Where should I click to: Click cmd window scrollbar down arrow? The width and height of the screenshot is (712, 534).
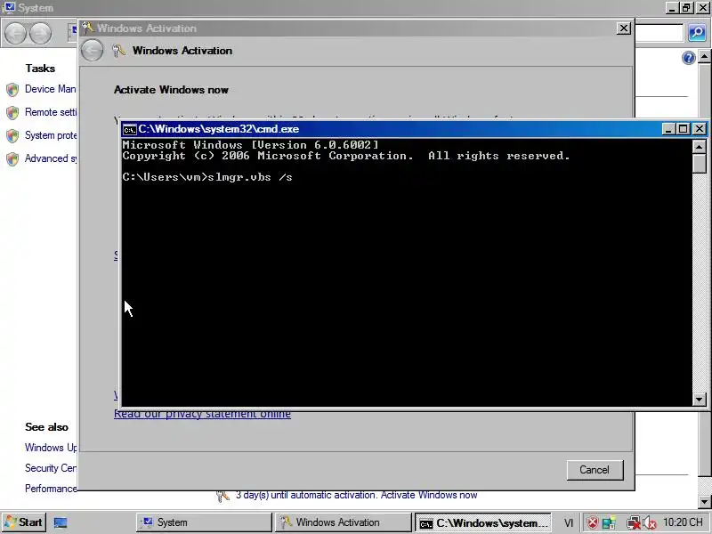point(699,400)
